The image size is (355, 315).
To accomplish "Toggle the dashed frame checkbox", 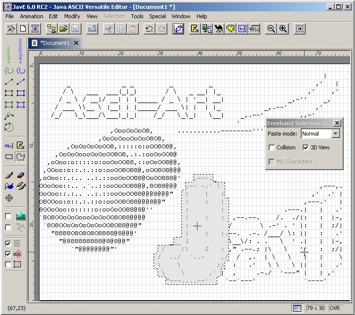I will (8, 264).
